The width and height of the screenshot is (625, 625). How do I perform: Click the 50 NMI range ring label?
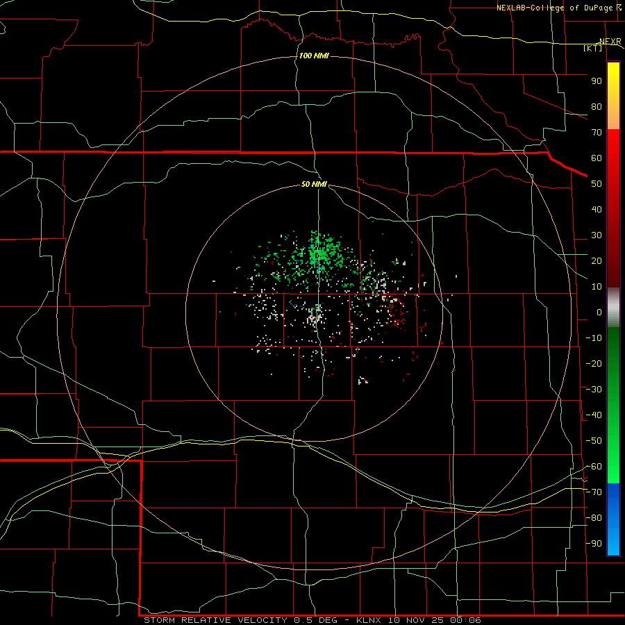(x=314, y=184)
